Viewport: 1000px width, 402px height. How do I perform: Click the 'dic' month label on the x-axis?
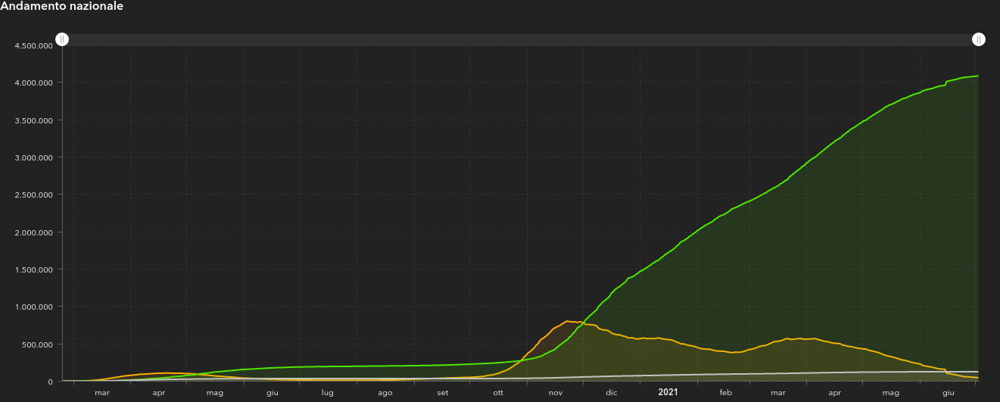(612, 393)
